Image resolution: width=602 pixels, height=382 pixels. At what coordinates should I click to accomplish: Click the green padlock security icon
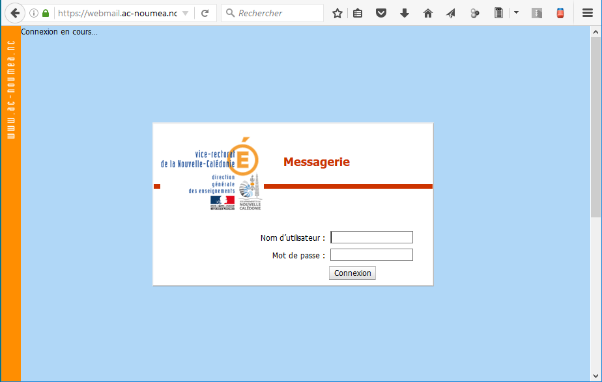tap(46, 13)
